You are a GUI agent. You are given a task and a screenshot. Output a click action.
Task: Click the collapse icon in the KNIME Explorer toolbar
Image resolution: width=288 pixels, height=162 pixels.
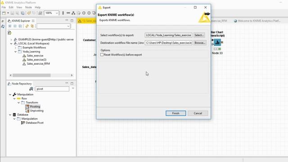click(15, 26)
